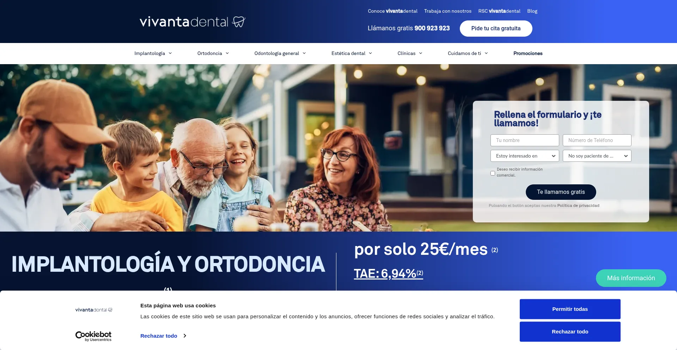Click the small vivantadental logo in cookie banner
677x350 pixels.
tap(94, 310)
